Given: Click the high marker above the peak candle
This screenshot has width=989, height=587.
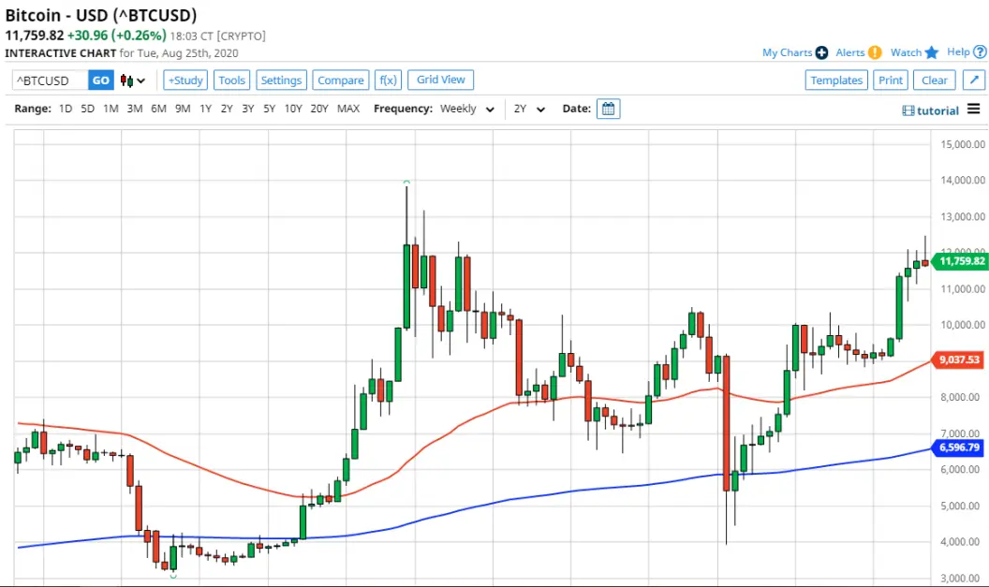Looking at the screenshot, I should [406, 183].
